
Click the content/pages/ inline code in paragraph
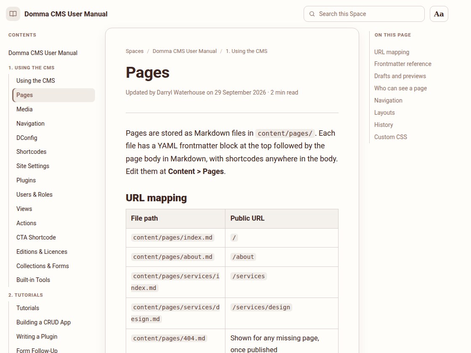(285, 133)
